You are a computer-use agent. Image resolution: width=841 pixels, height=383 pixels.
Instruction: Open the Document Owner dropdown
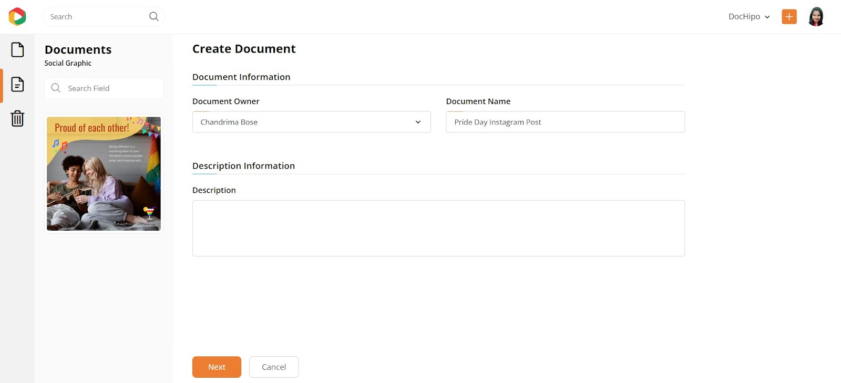(x=312, y=122)
